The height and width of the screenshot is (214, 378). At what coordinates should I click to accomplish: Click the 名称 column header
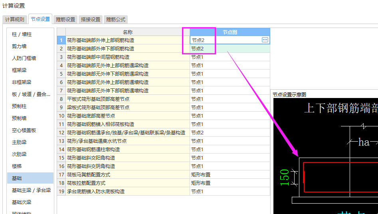coord(127,32)
